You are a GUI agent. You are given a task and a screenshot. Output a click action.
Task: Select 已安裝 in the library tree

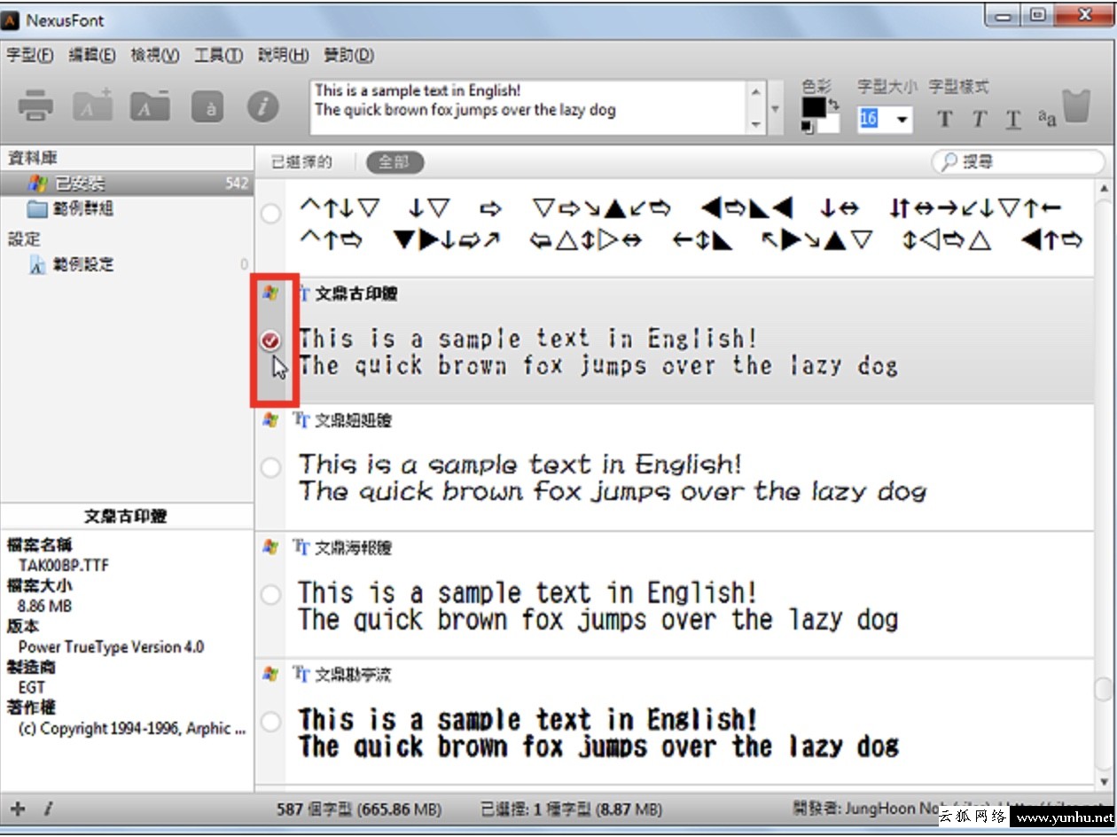(127, 184)
